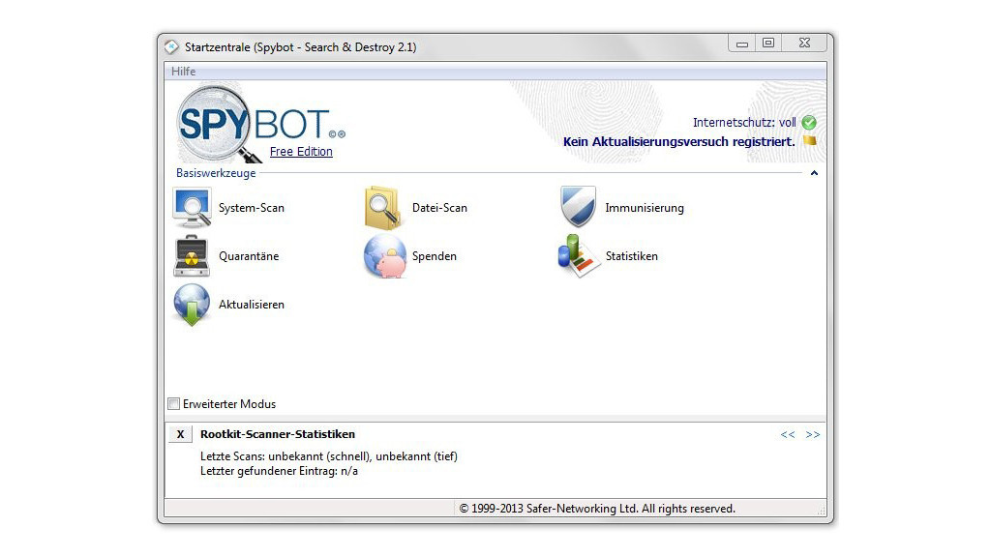Click 'Internetschutz: voll' status text
This screenshot has height=557, width=991.
[x=744, y=123]
